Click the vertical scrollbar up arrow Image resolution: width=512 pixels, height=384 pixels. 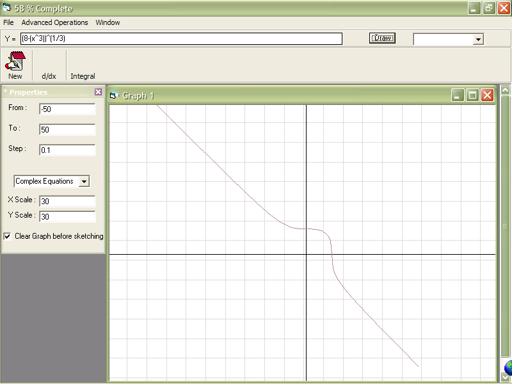(505, 90)
